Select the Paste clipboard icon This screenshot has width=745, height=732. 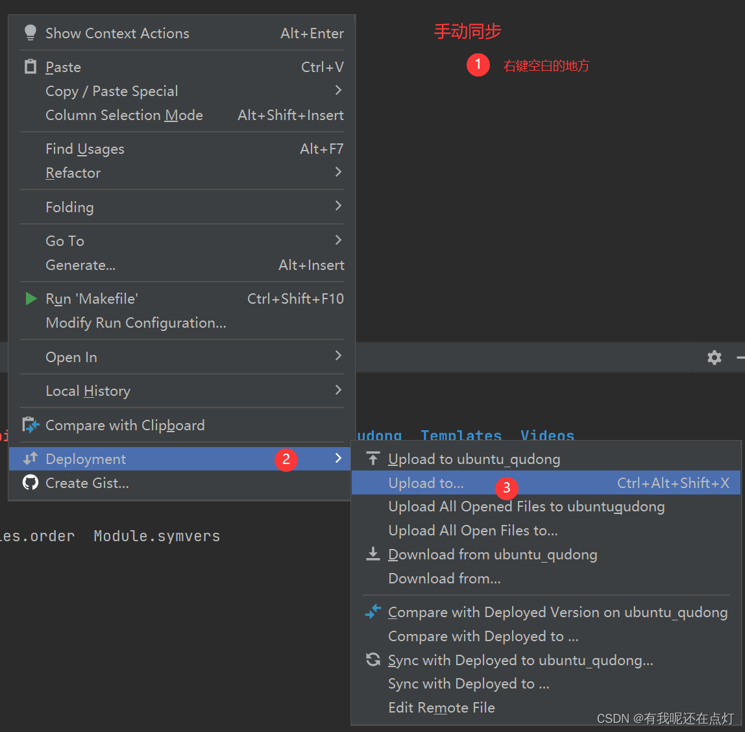[x=31, y=66]
